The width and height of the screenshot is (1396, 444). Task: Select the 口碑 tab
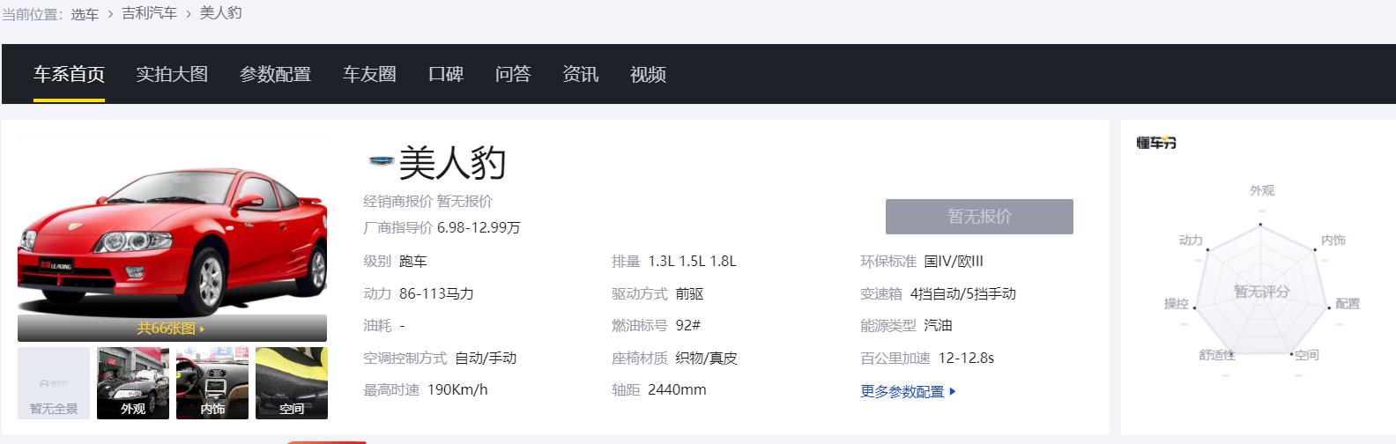point(446,74)
